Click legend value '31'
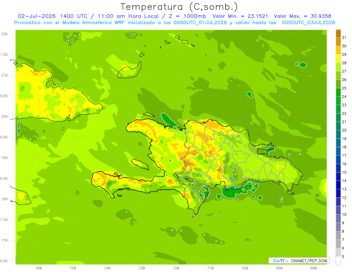The height and width of the screenshot is (272, 352). tap(344, 38)
